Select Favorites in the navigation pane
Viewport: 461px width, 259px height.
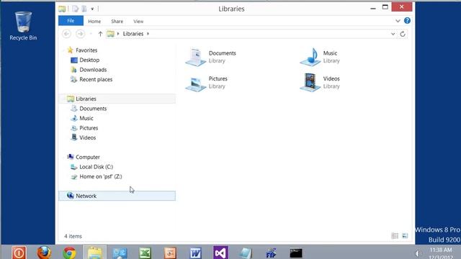coord(86,50)
